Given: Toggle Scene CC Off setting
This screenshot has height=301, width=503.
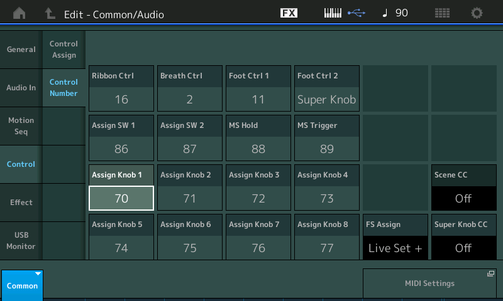Looking at the screenshot, I should 463,198.
